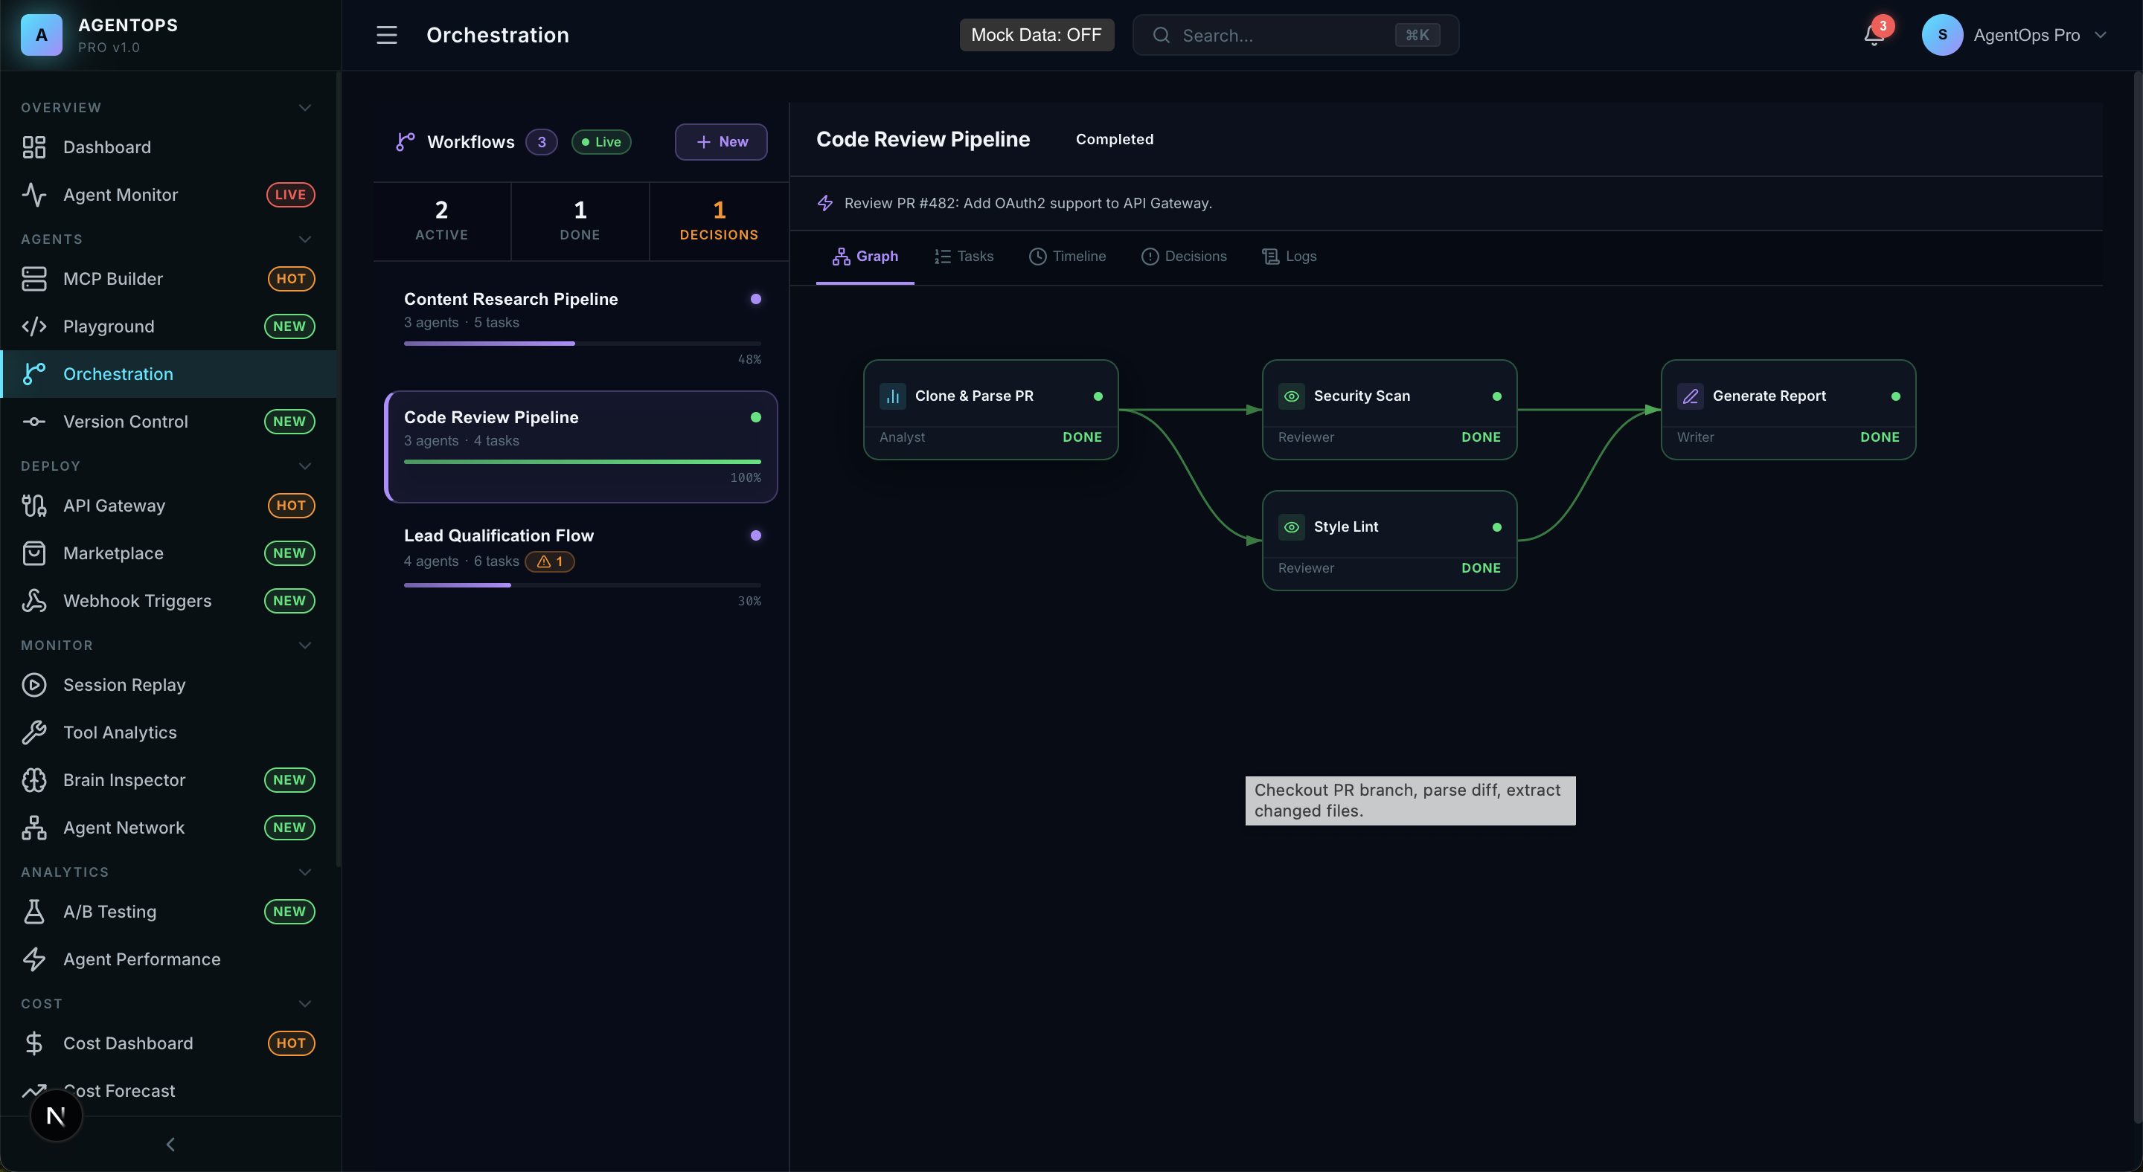Open Session Replay in sidebar

pyautogui.click(x=124, y=684)
